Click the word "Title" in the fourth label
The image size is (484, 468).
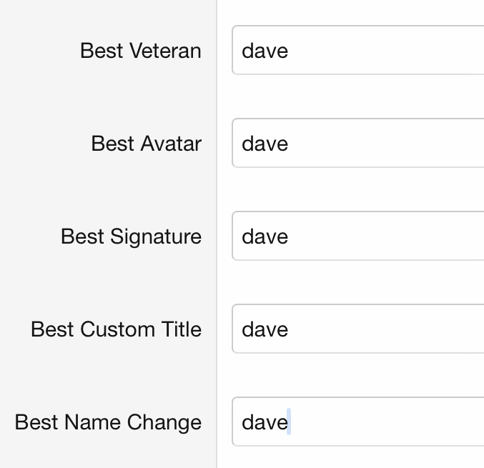coord(184,329)
